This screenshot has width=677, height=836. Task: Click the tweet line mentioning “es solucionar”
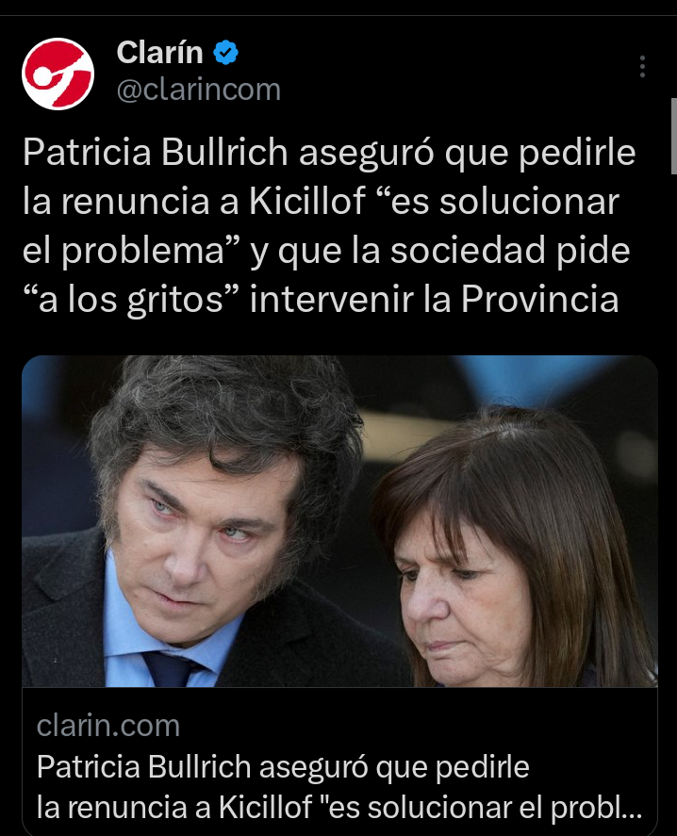pos(321,201)
